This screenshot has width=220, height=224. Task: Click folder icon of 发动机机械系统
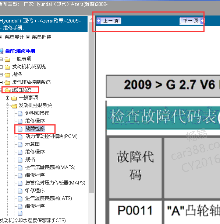tap(7, 67)
